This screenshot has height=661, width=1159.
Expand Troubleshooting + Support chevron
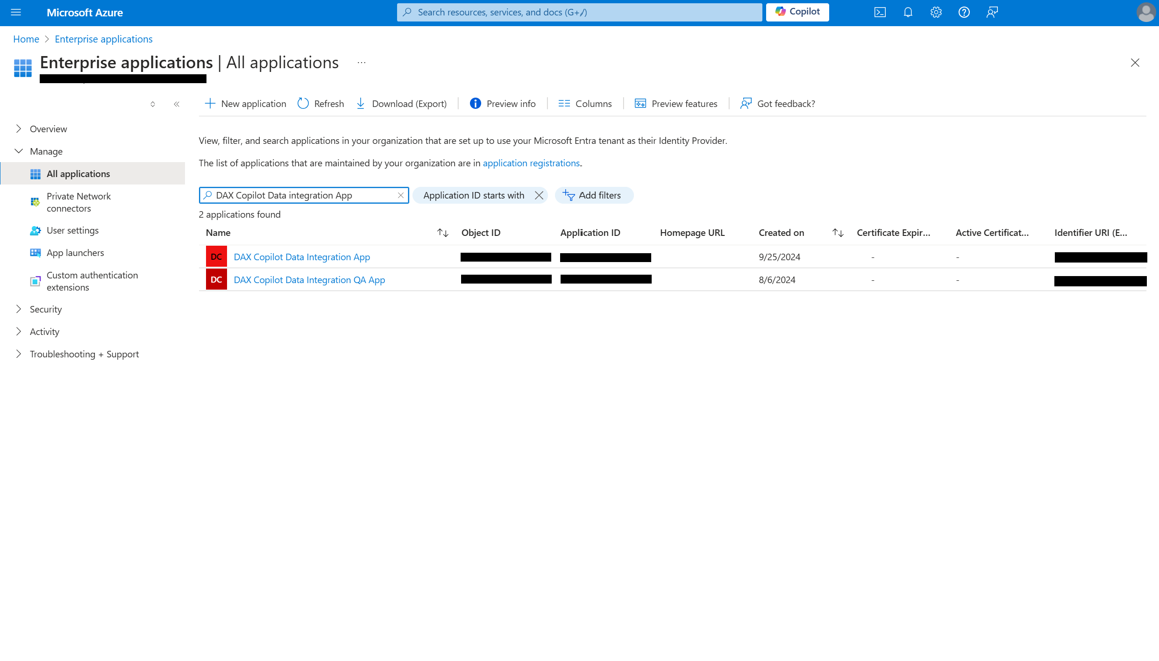click(x=19, y=354)
